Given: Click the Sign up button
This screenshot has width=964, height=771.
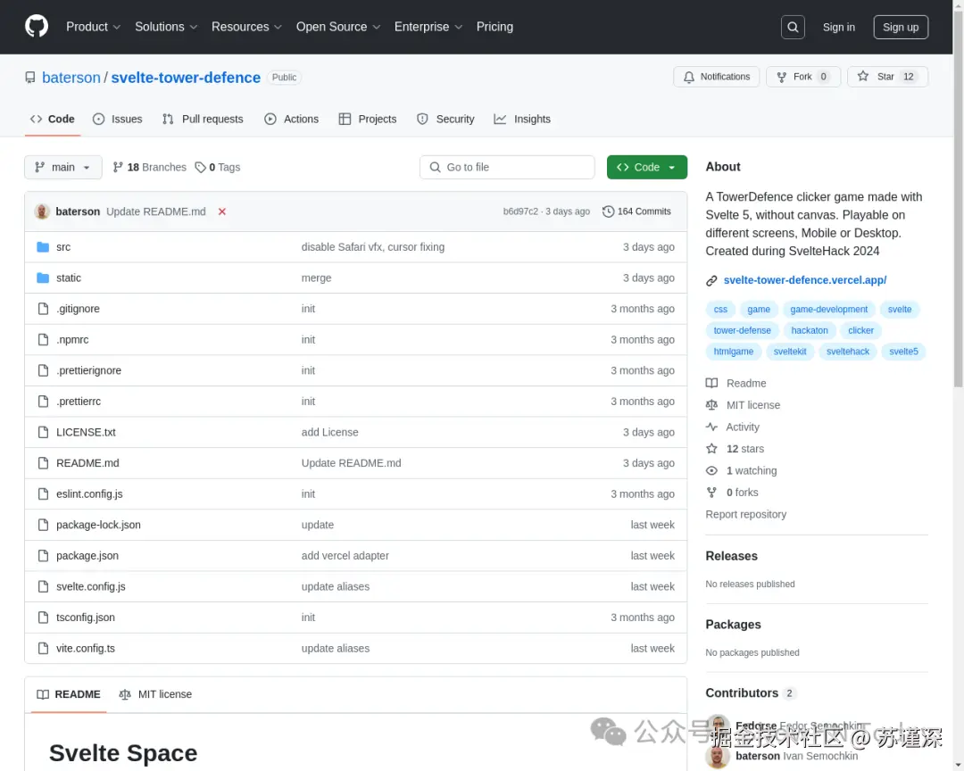Looking at the screenshot, I should tap(901, 27).
